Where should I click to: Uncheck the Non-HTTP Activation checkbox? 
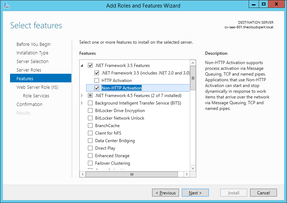tap(97, 88)
